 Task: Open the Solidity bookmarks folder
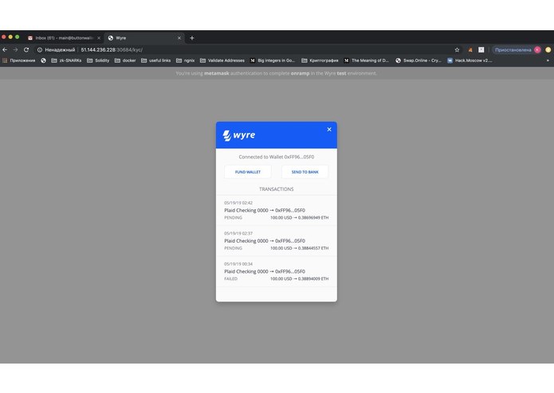(x=98, y=60)
